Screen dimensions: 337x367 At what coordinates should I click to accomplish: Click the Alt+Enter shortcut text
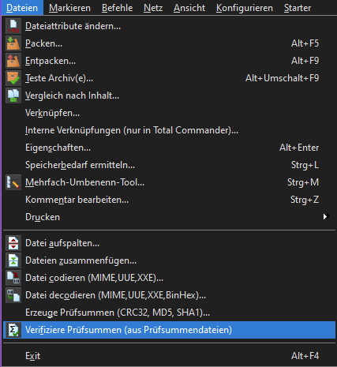[299, 148]
